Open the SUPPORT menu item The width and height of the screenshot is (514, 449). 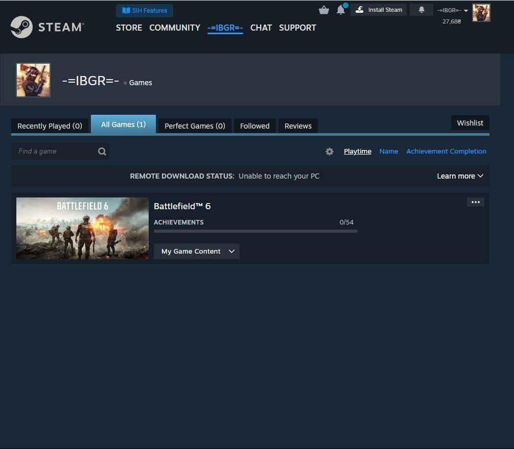(297, 28)
